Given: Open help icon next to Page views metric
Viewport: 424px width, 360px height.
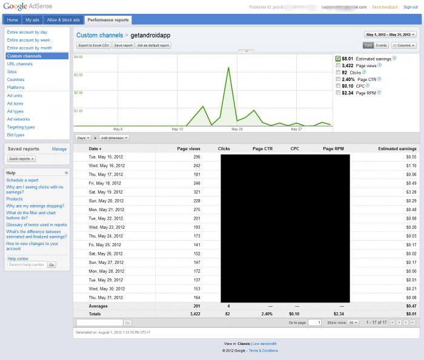Looking at the screenshot, I should coord(379,65).
